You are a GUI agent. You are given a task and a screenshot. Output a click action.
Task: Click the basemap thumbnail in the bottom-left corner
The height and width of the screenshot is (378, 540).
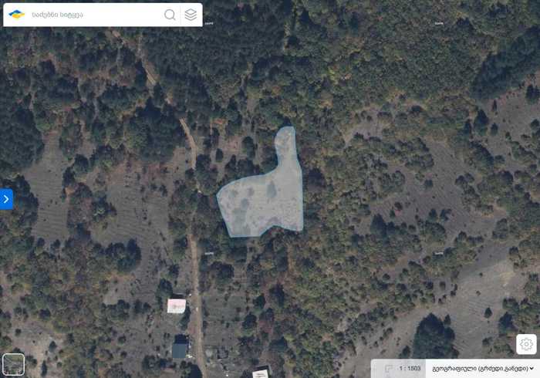13,364
